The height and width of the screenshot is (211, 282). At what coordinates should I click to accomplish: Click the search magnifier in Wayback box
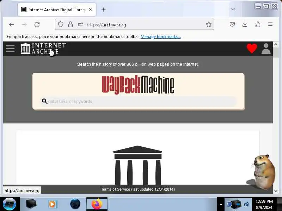44,101
